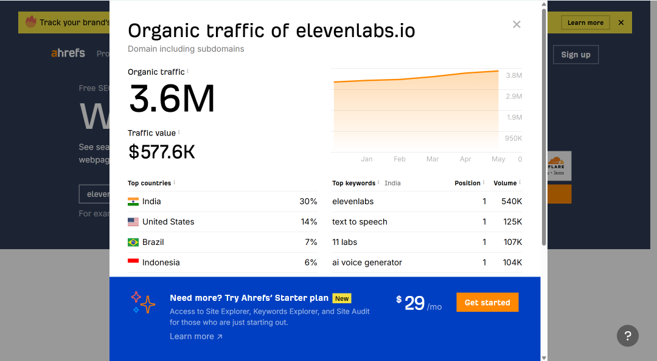Click the $577.6K traffic value figure

[x=162, y=152]
